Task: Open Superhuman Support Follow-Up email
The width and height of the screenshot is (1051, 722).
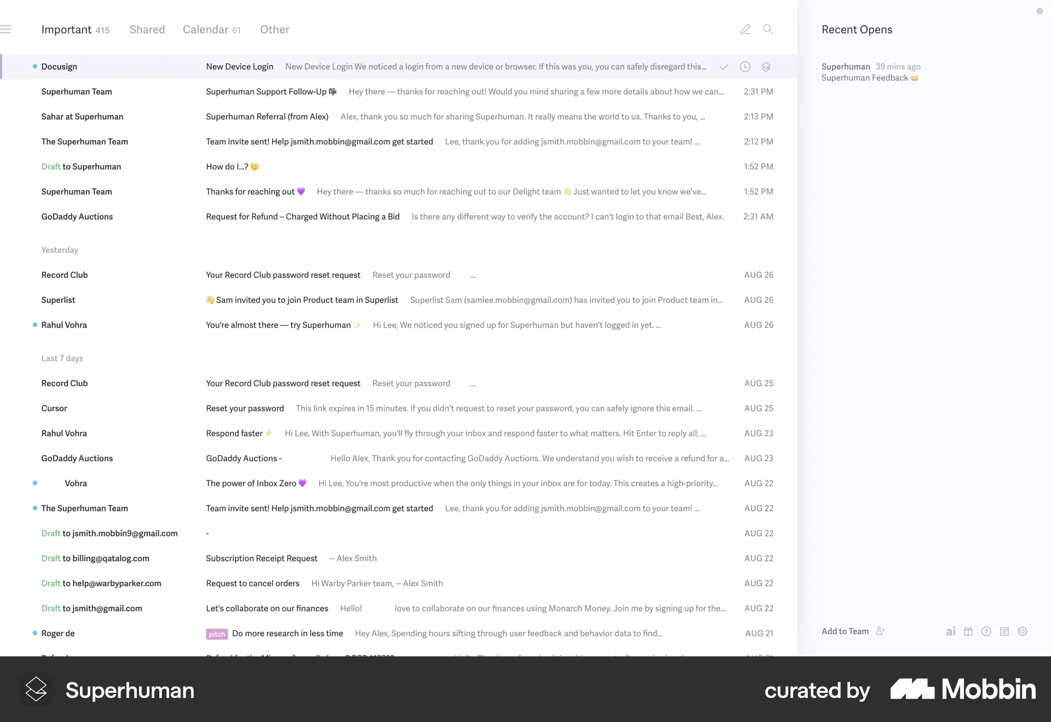Action: click(x=400, y=91)
